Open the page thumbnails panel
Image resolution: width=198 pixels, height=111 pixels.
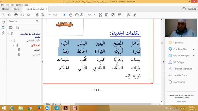click(3, 23)
